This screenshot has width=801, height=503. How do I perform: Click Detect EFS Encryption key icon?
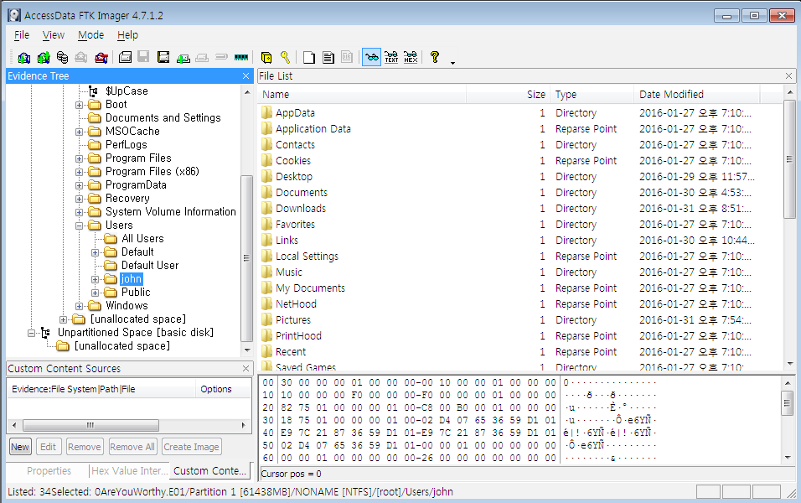[285, 57]
